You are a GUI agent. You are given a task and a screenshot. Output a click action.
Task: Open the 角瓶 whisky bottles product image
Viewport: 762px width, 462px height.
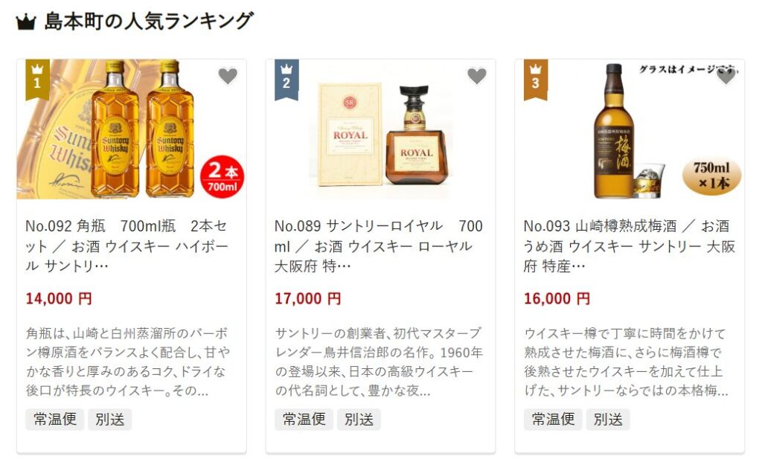pos(132,129)
